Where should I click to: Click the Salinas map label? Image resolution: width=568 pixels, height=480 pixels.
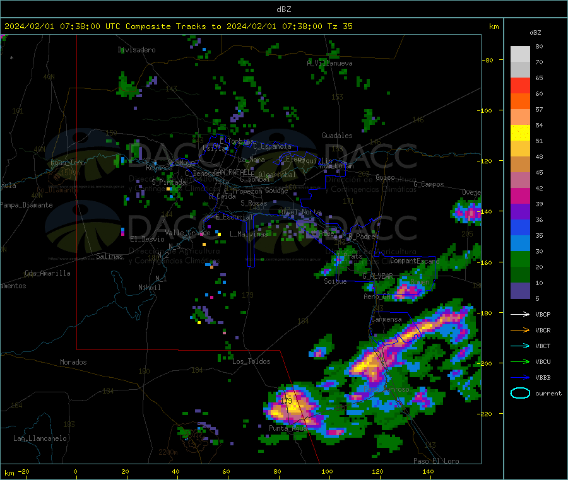pyautogui.click(x=109, y=256)
